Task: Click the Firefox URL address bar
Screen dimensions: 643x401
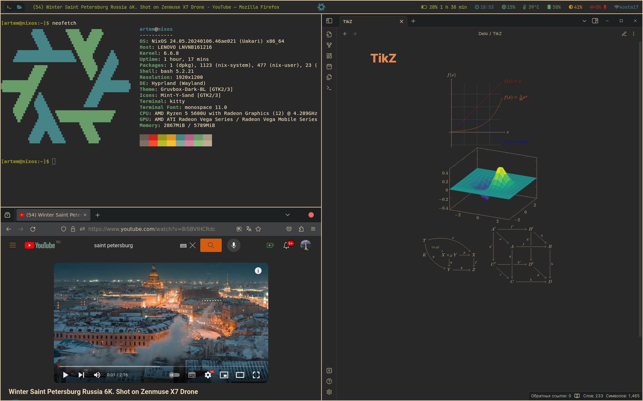Action: click(x=152, y=229)
